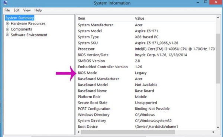Click the System Information app icon in title bar

pyautogui.click(x=5, y=3)
